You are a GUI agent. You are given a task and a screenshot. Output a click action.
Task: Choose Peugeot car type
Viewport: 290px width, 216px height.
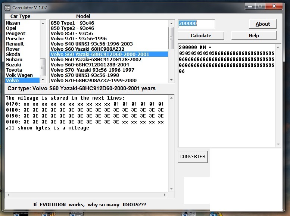[22, 33]
